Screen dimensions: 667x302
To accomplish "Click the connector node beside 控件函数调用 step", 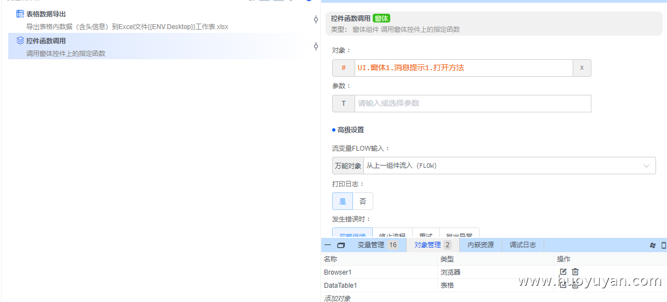I will pos(316,47).
